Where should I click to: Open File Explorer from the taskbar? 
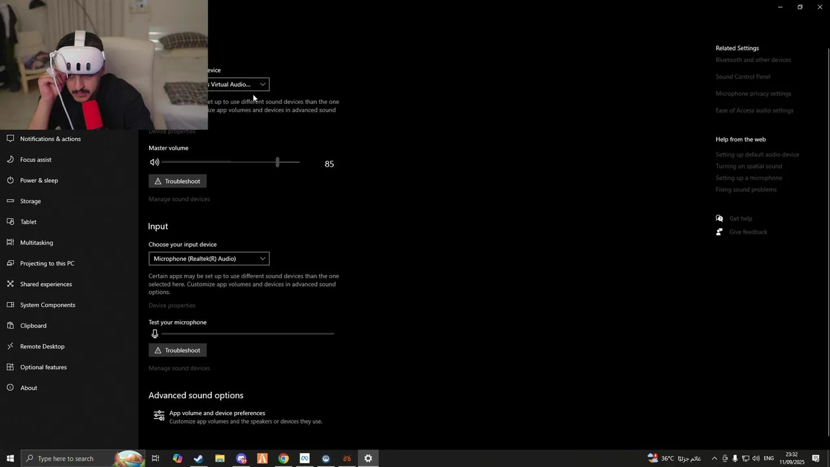[x=220, y=459]
